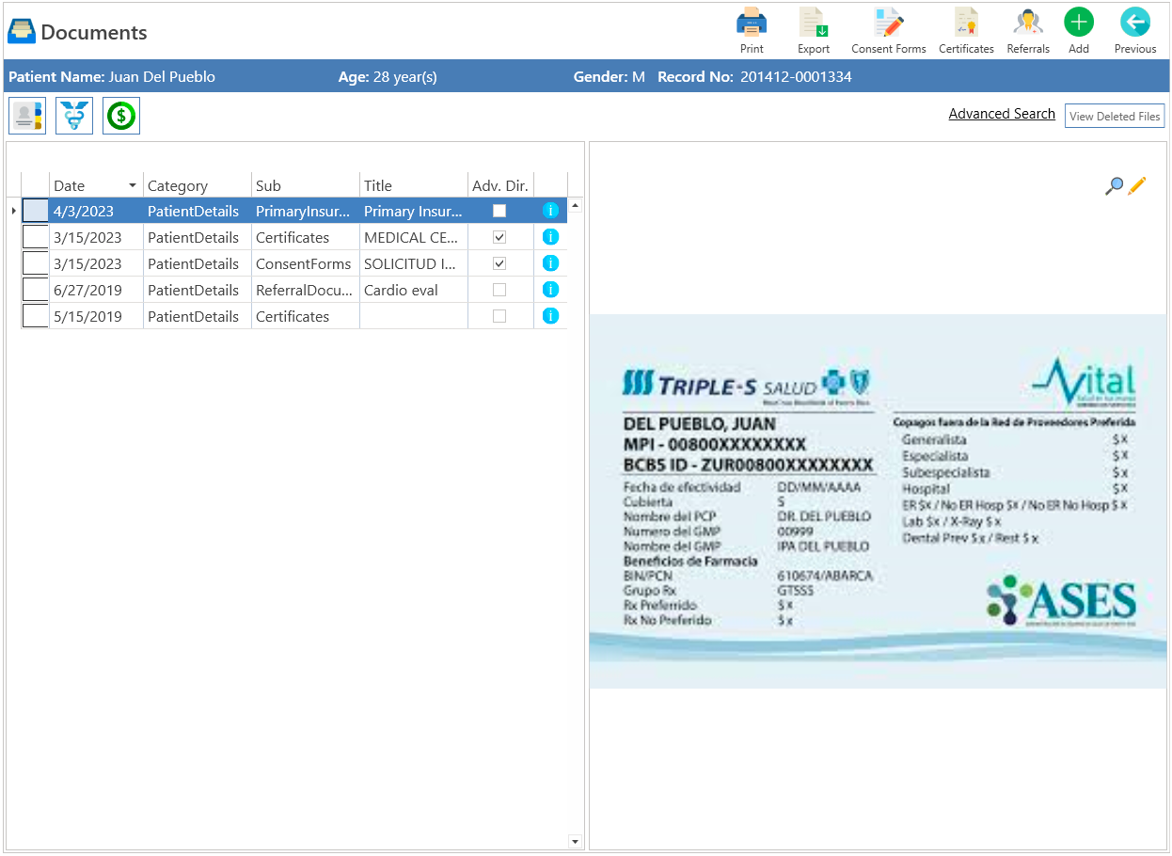The width and height of the screenshot is (1172, 856).
Task: Select the SOLICITUD I... title cell
Action: [x=414, y=263]
